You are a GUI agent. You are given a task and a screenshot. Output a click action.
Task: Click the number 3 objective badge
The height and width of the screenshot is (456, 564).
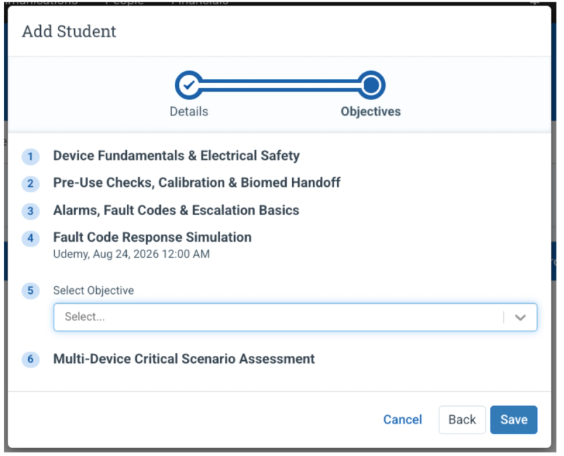pyautogui.click(x=30, y=211)
